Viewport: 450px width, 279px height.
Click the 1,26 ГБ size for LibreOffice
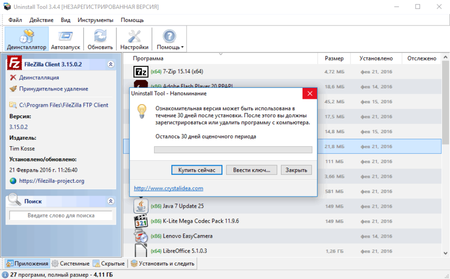coord(334,251)
